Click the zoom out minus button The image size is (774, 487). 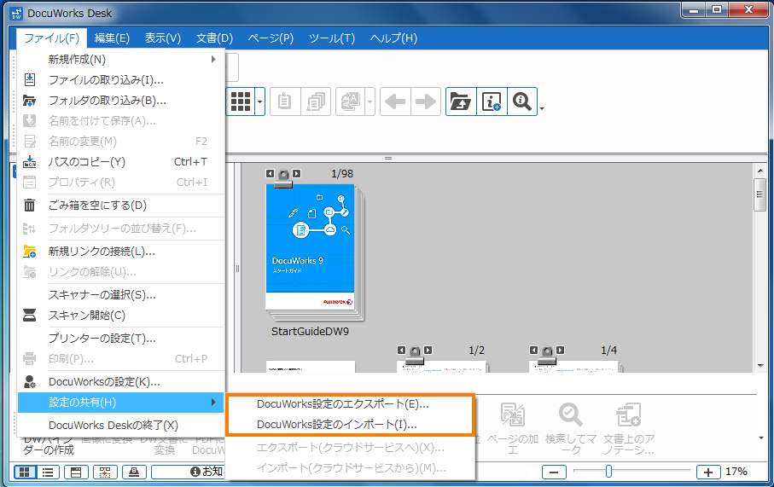click(554, 473)
